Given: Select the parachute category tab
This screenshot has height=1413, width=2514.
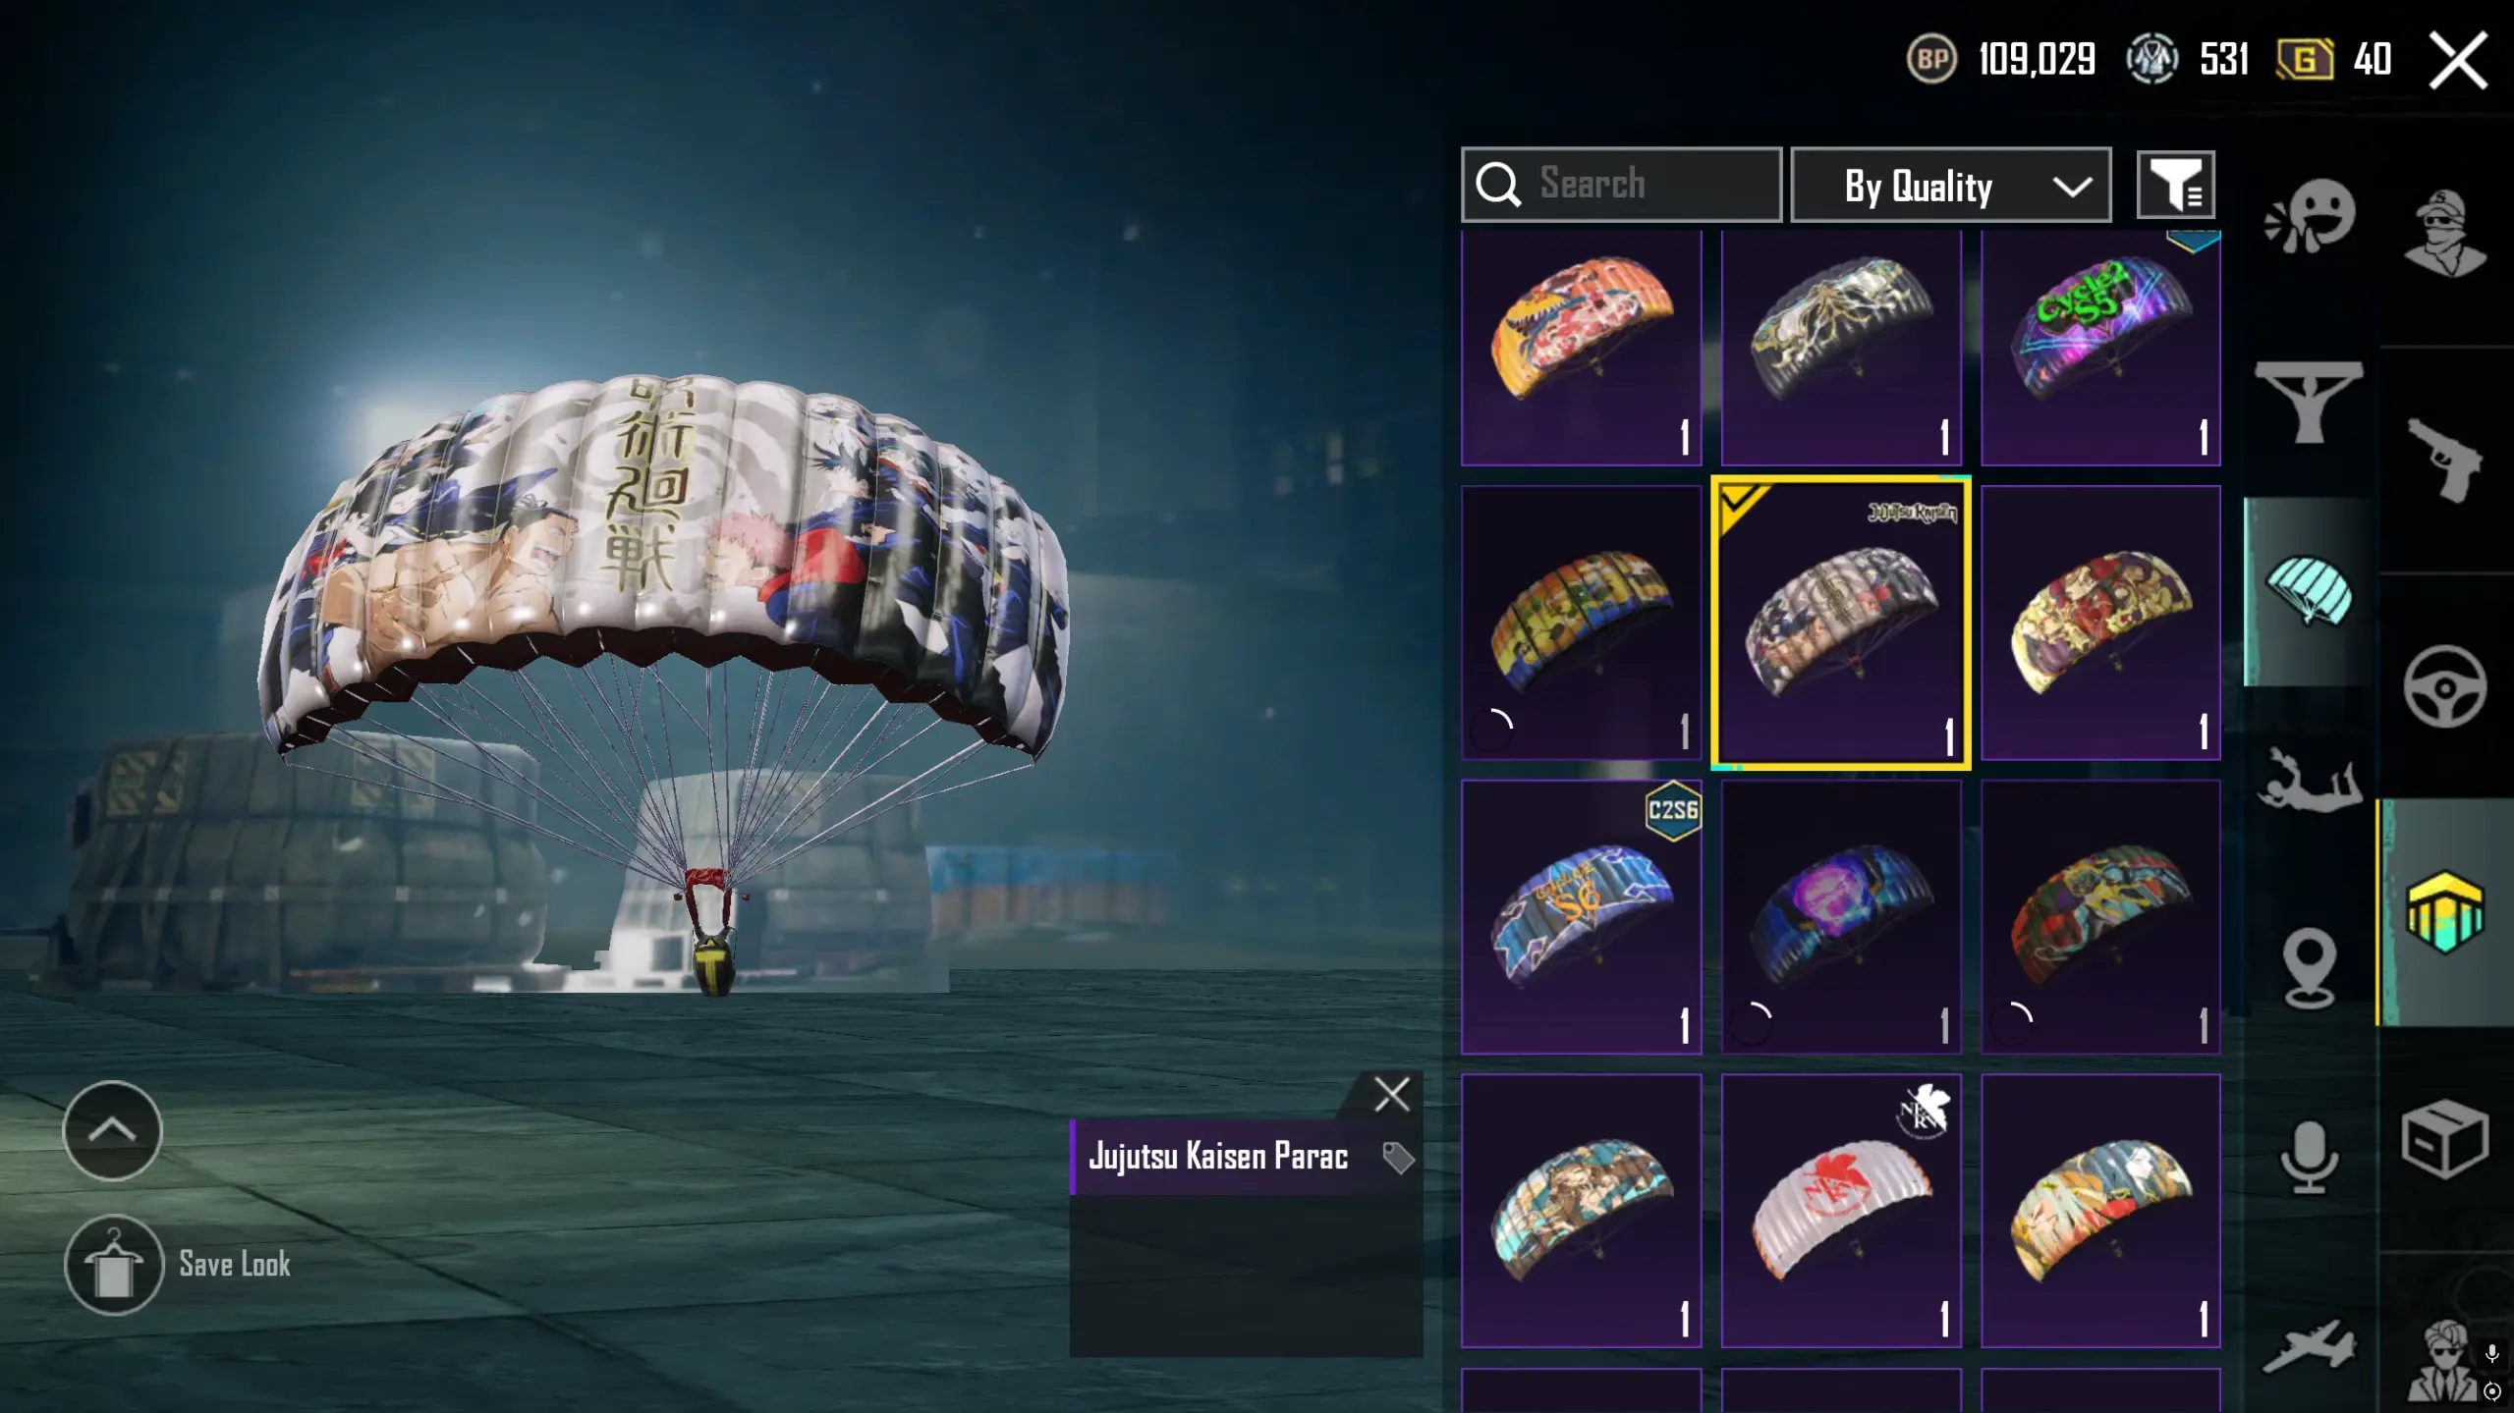Looking at the screenshot, I should click(2309, 591).
